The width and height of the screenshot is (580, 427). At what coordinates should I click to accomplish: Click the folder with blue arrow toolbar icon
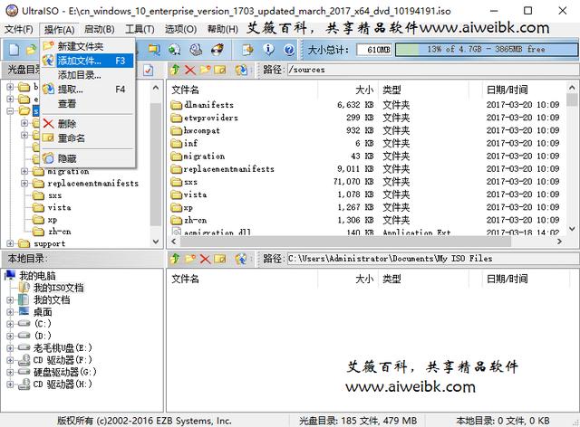[154, 50]
